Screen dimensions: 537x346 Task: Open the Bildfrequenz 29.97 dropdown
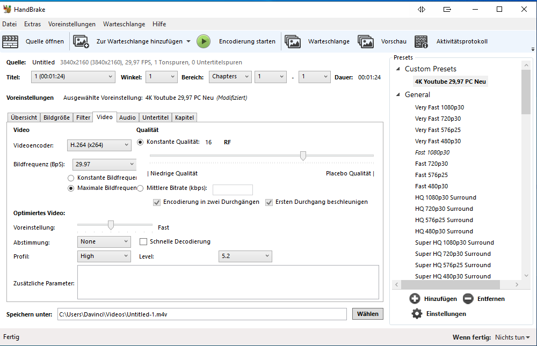point(105,164)
